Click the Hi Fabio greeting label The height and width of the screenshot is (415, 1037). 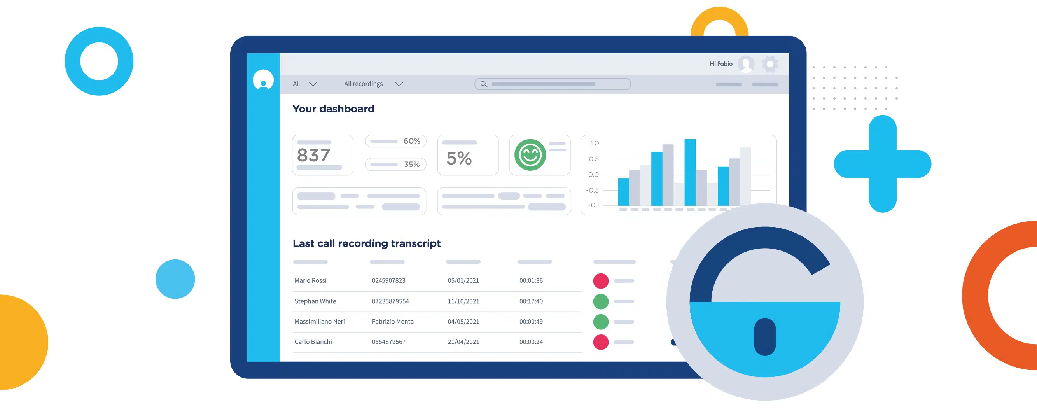tap(721, 63)
